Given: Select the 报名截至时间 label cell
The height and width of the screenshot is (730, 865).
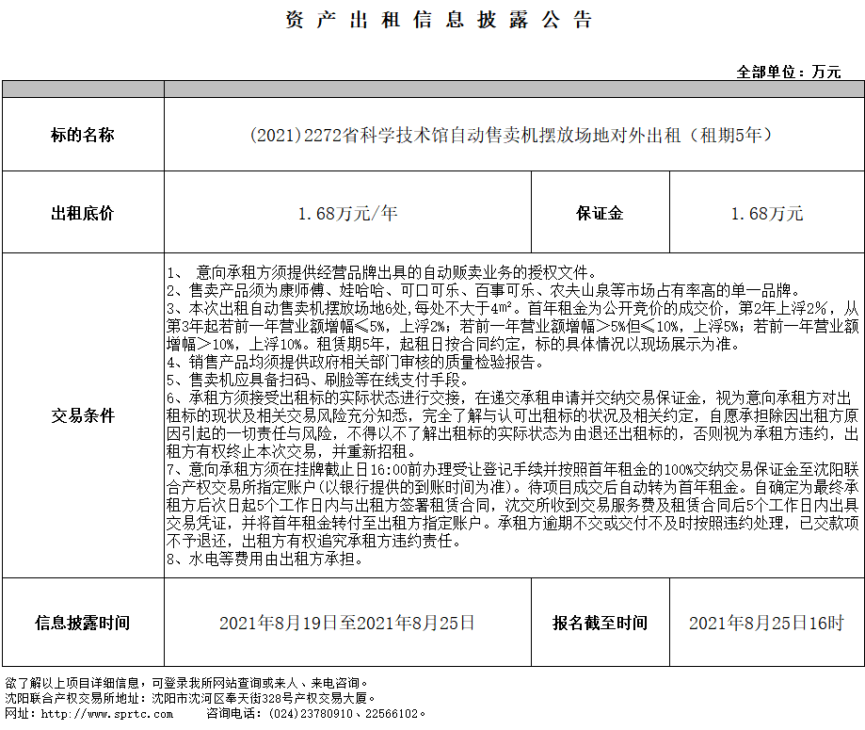Looking at the screenshot, I should tap(600, 623).
